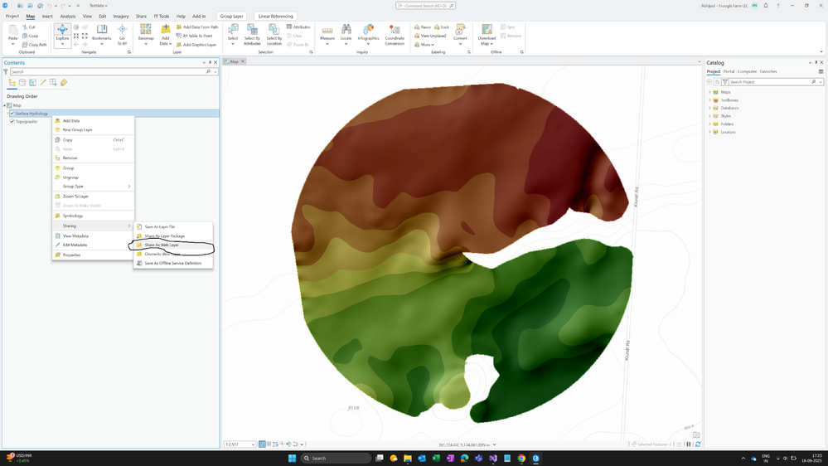Click Add Data From Path button
828x466 pixels.
(x=197, y=27)
